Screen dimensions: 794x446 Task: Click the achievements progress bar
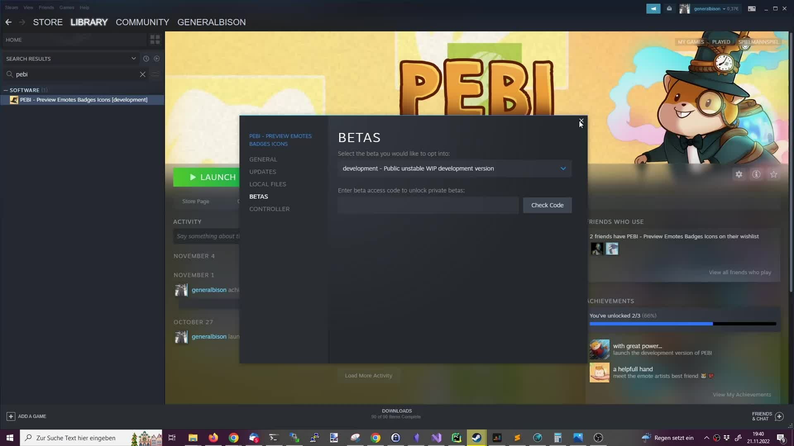[682, 324]
